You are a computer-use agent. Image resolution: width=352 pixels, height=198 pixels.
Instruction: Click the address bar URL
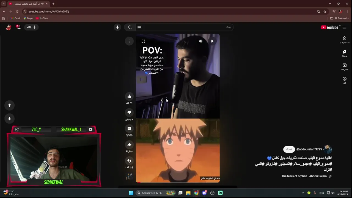pos(49,12)
